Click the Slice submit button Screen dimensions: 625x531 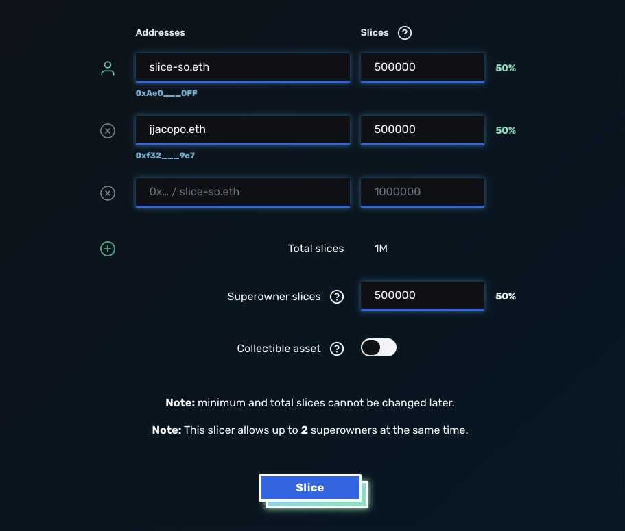tap(310, 488)
